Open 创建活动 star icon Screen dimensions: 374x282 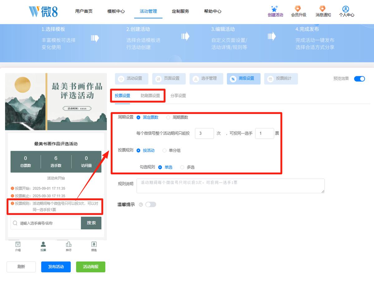(275, 9)
